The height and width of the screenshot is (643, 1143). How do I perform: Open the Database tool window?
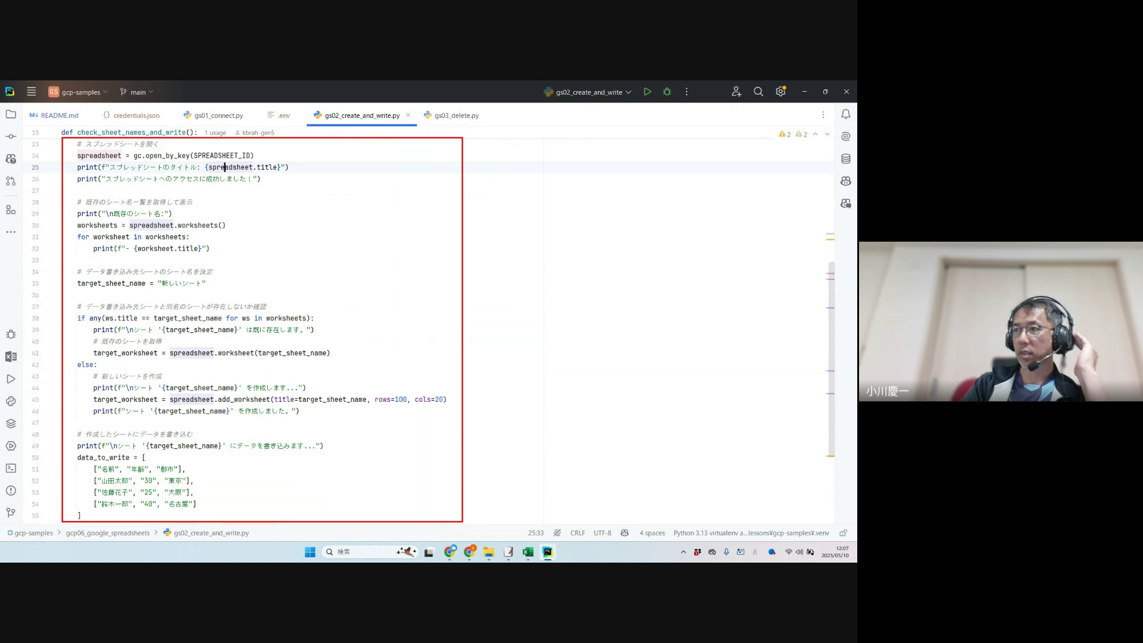click(845, 159)
